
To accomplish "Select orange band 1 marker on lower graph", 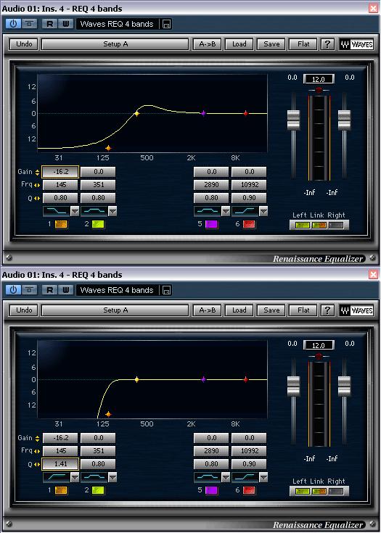I will (108, 414).
